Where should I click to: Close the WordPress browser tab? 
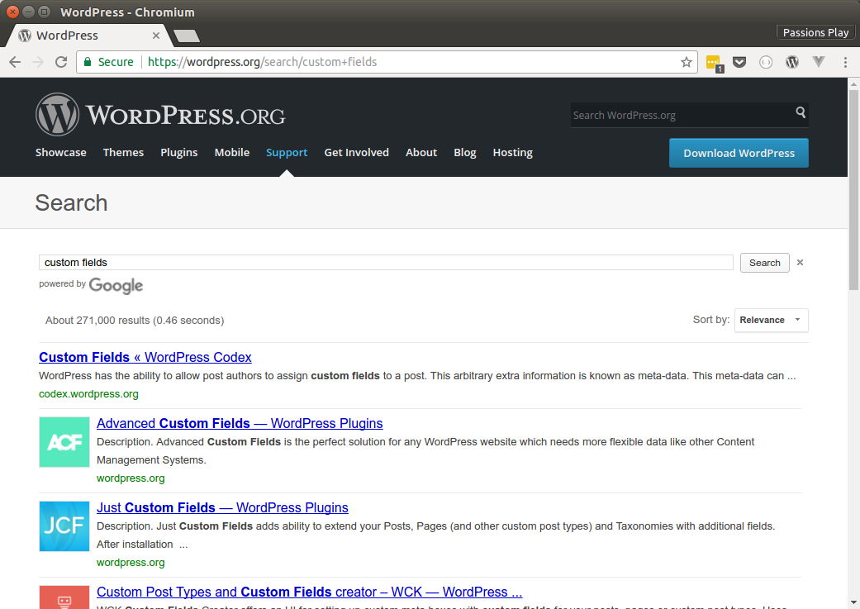pyautogui.click(x=156, y=36)
